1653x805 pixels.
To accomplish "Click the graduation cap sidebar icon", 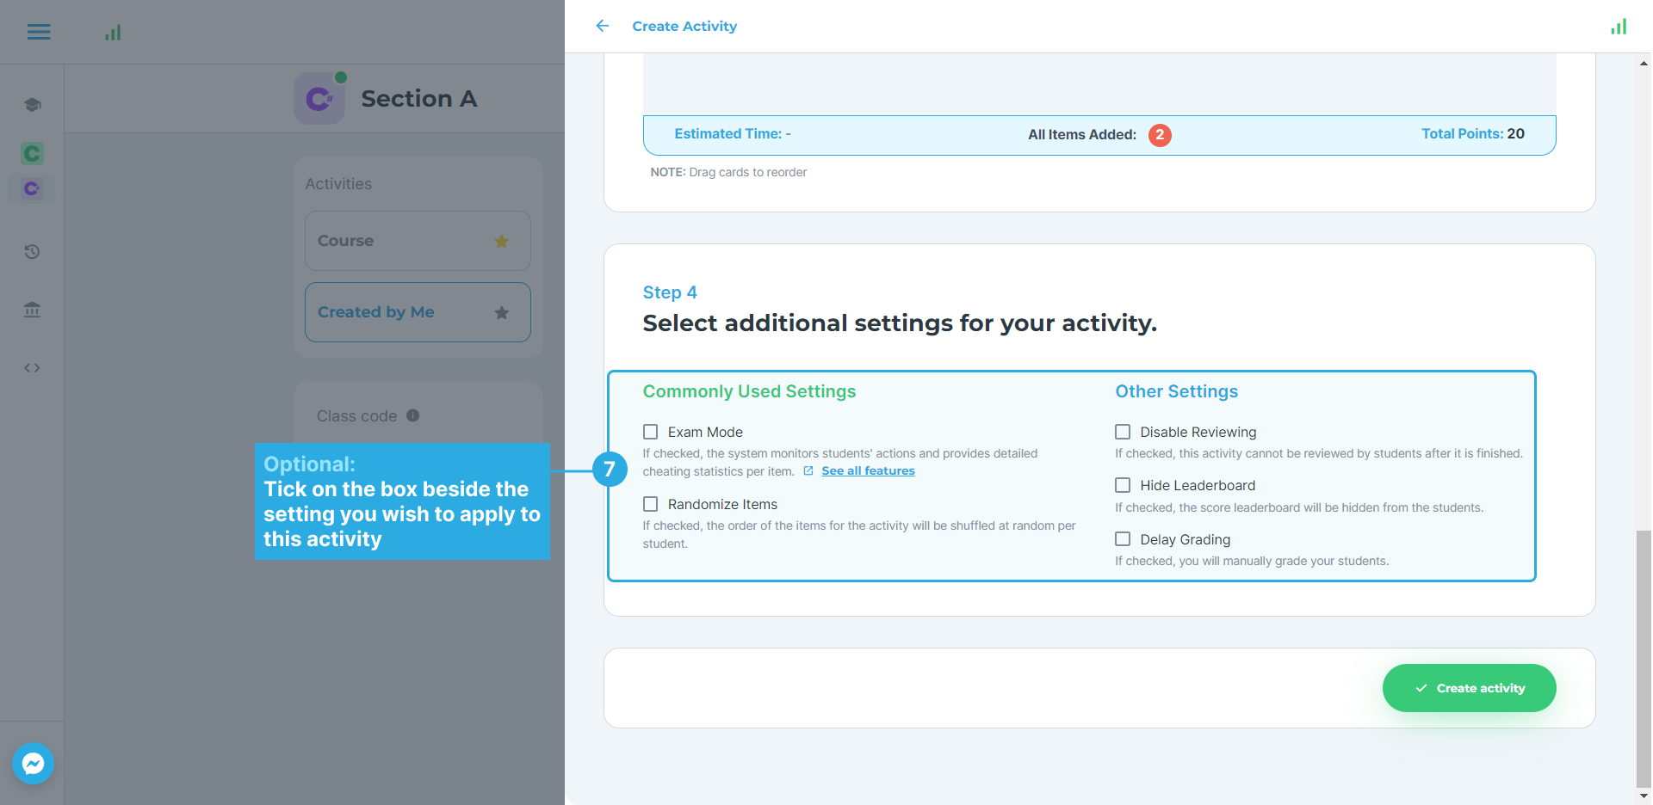I will [x=33, y=105].
